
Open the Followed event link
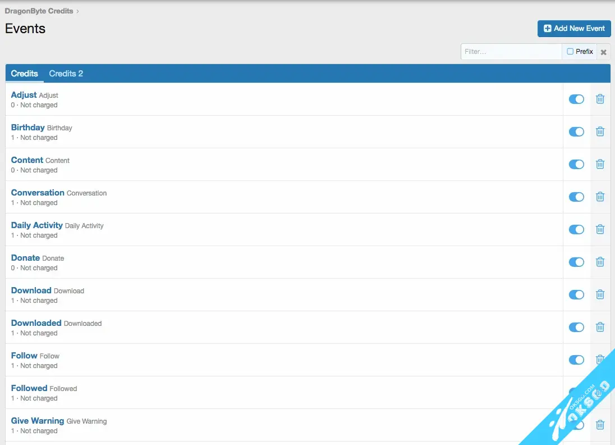pyautogui.click(x=29, y=388)
